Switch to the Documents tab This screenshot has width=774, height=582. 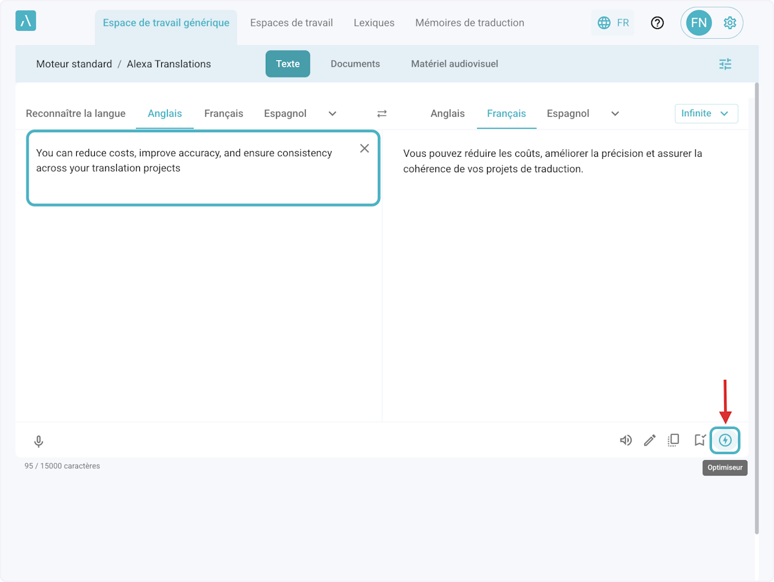355,64
